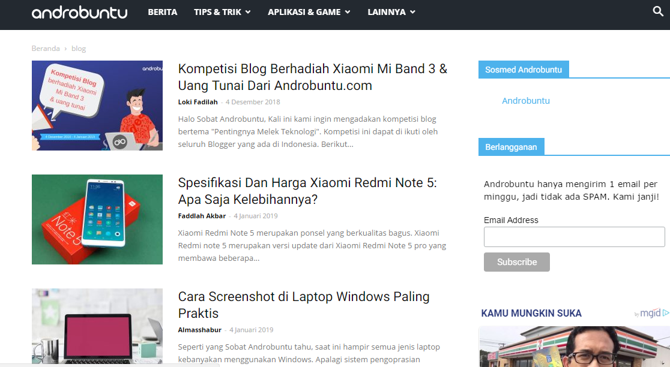Click the Subscribe button

click(x=516, y=262)
